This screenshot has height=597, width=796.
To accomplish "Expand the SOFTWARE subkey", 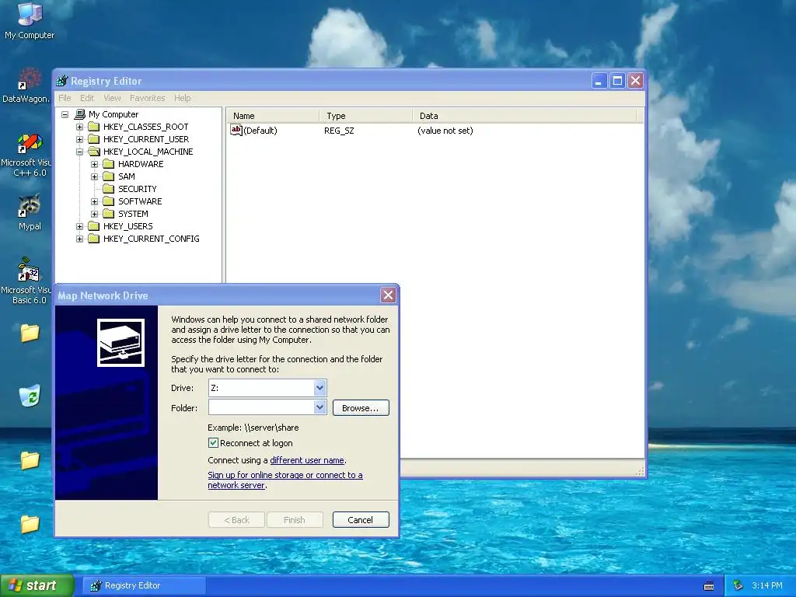I will coord(94,201).
